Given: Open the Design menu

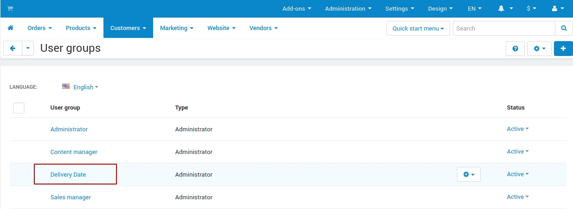Looking at the screenshot, I should tap(440, 8).
